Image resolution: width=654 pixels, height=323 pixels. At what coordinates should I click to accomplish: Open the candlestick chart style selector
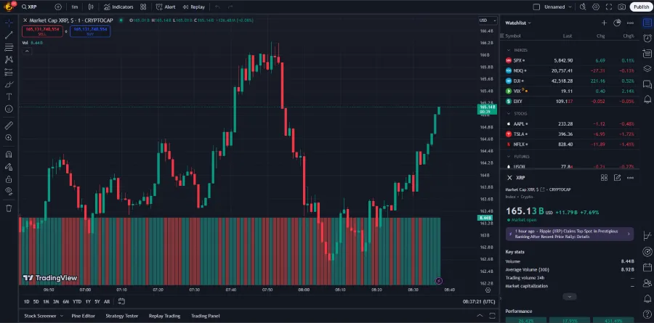pos(91,7)
